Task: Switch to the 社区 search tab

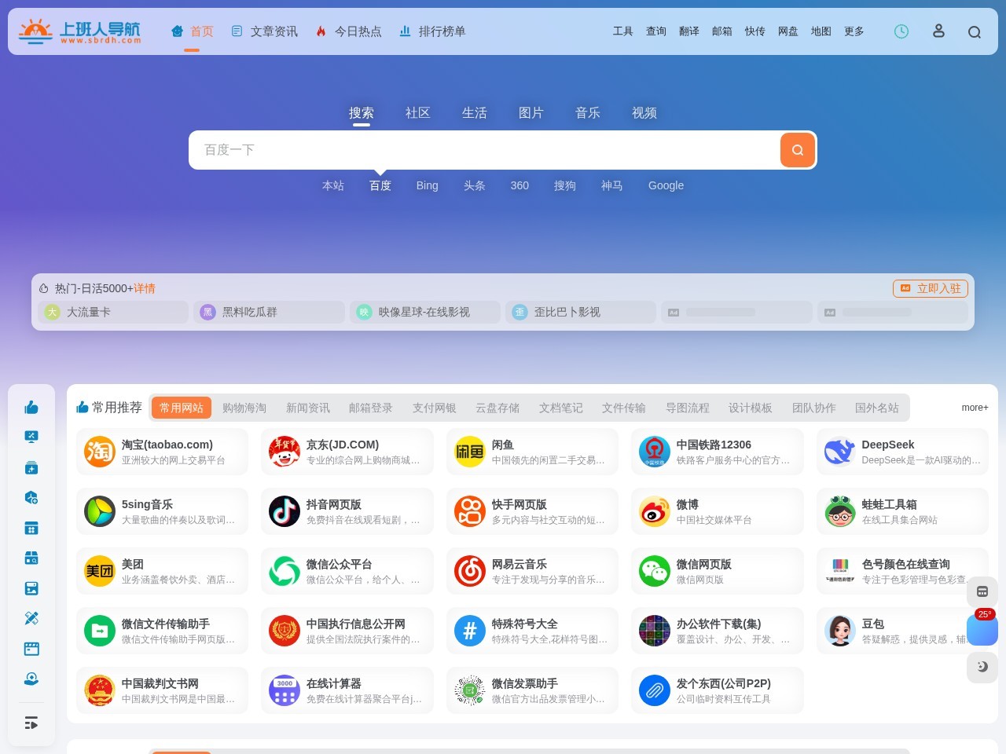Action: pos(418,113)
